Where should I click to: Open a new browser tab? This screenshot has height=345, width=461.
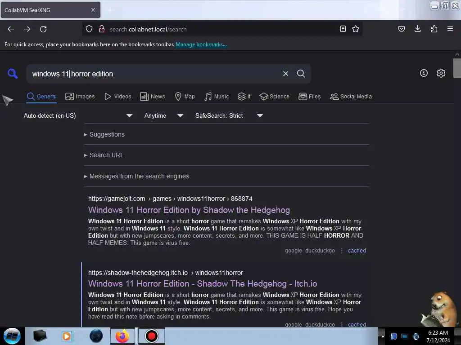[110, 10]
